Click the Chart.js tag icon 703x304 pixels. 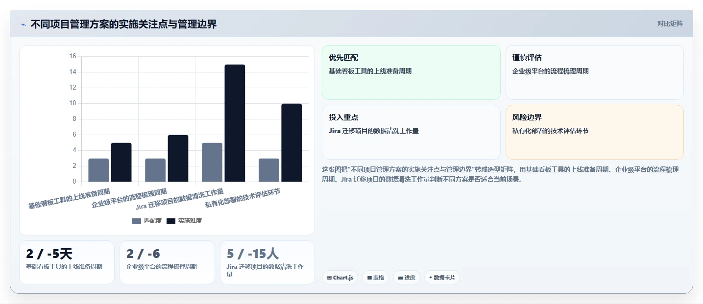pos(329,278)
